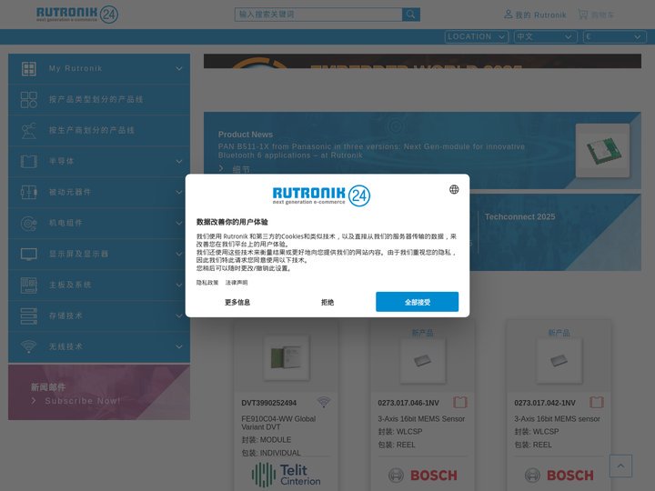Expand the 主板及系统 chevron

pos(179,286)
